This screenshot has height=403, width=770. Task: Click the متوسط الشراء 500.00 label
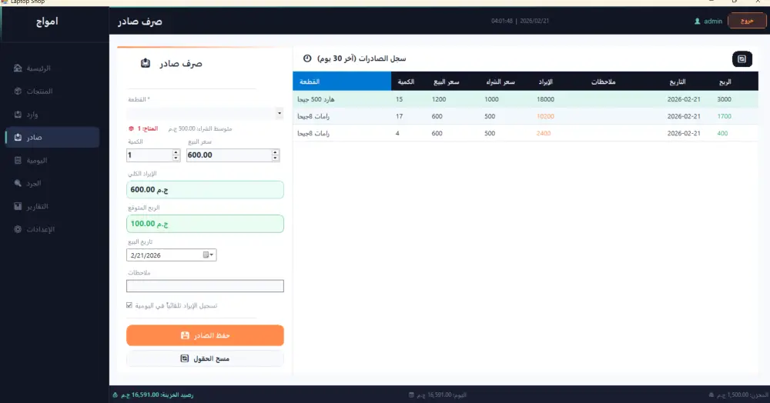pyautogui.click(x=200, y=128)
